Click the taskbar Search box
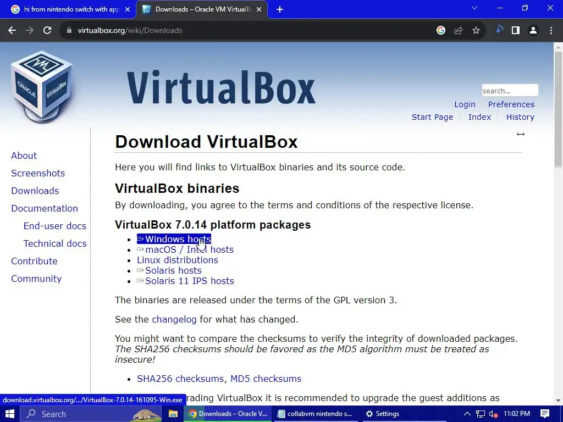This screenshot has height=422, width=563. (x=91, y=414)
